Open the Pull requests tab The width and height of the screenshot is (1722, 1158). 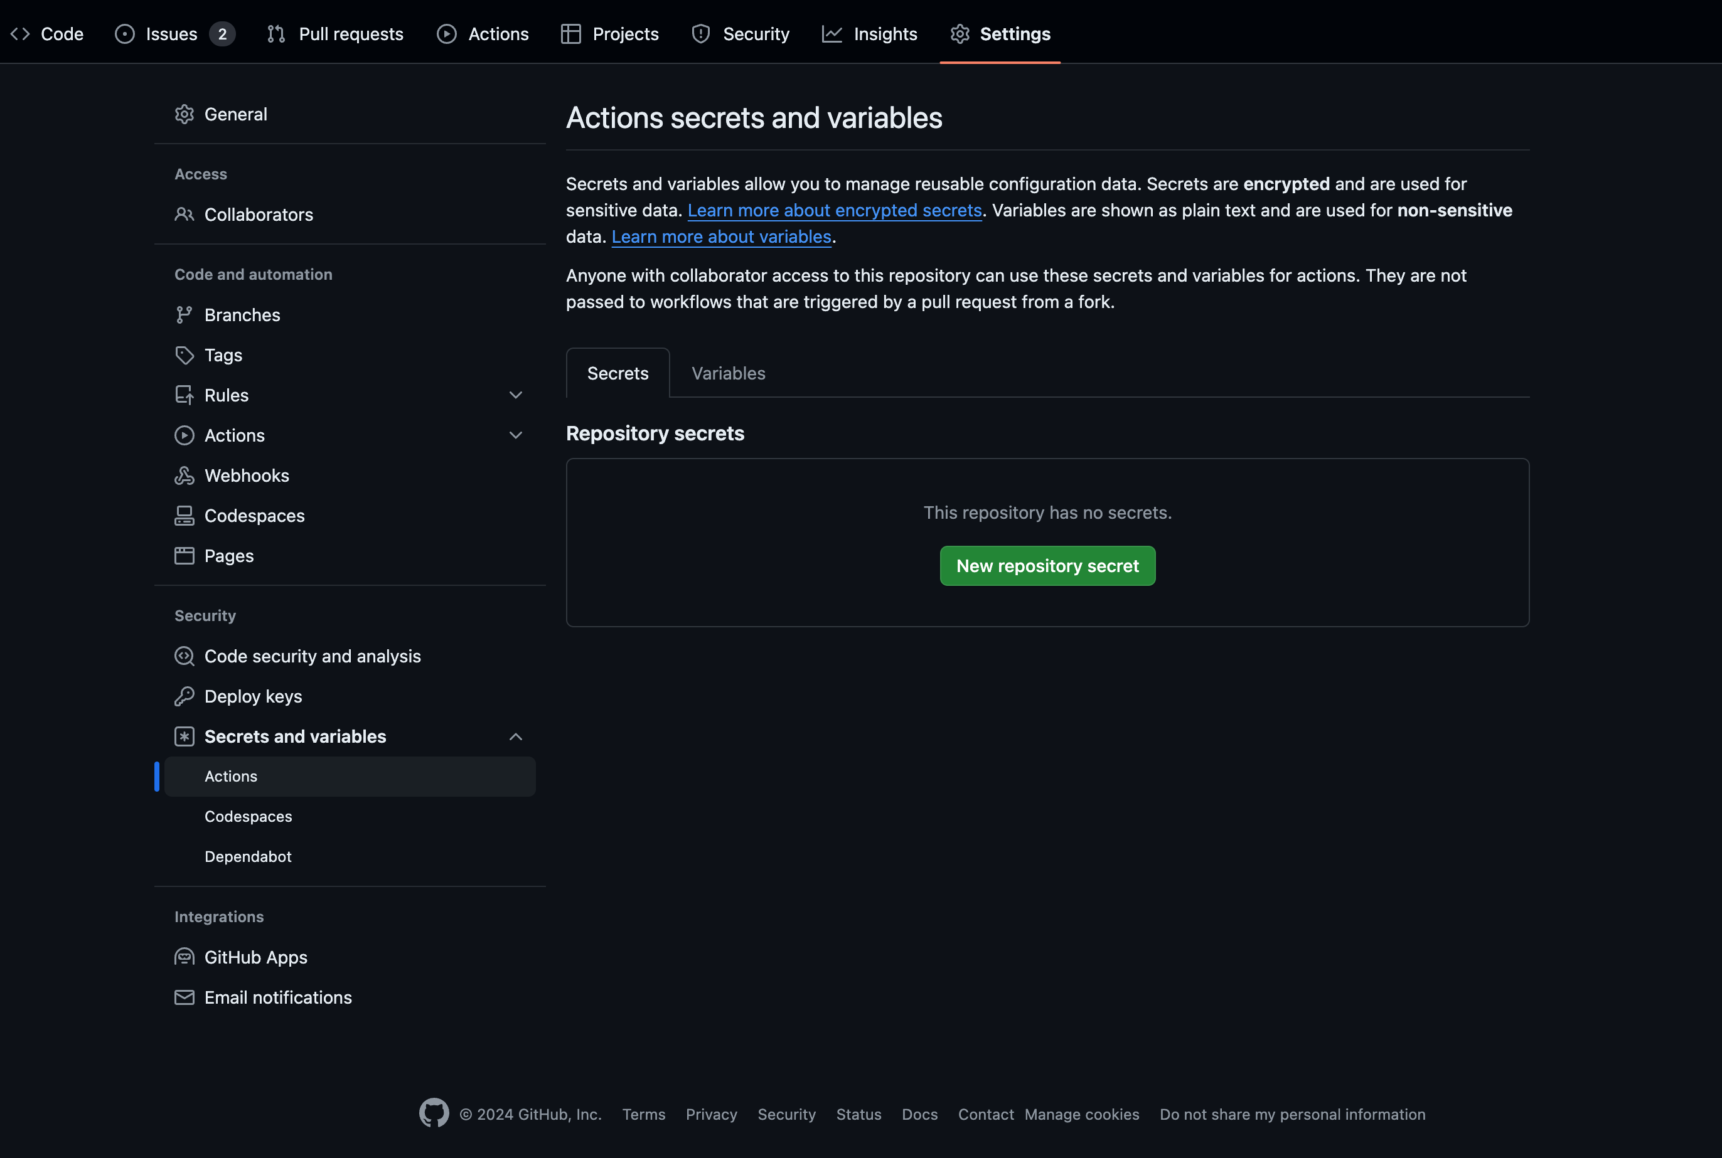tap(335, 34)
